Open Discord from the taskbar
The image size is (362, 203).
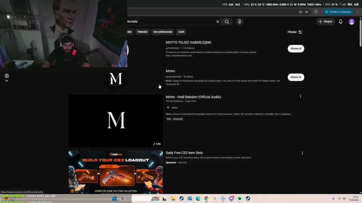pyautogui.click(x=231, y=198)
